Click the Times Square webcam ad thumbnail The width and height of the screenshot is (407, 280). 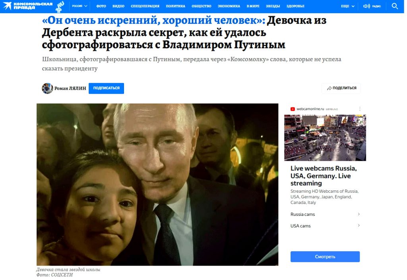click(325, 138)
